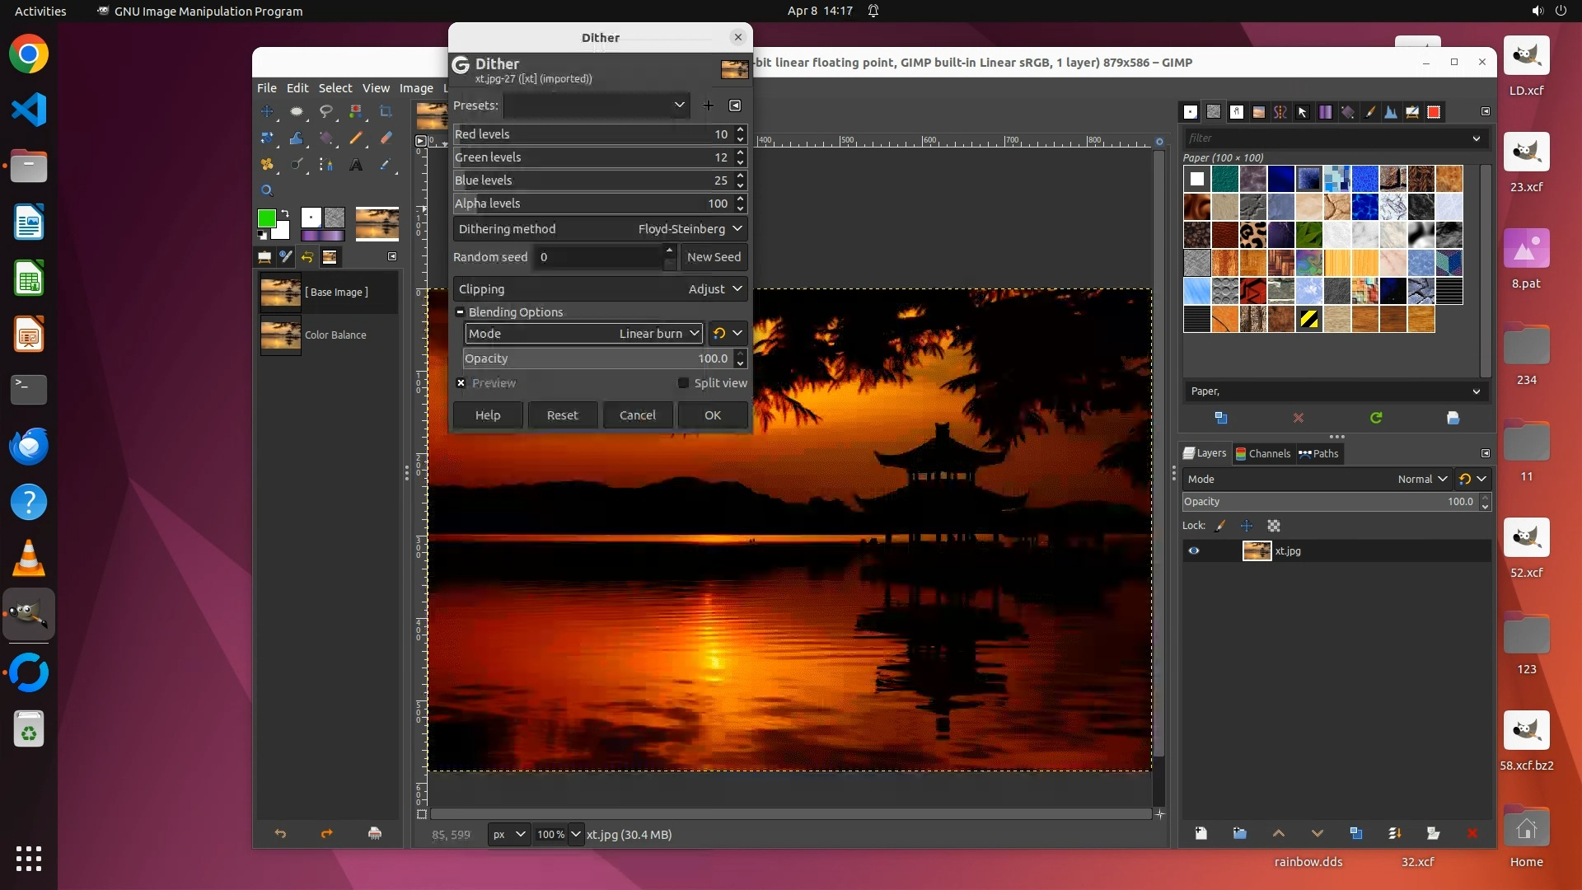
Task: Enable Split view checkbox
Action: coord(683,383)
